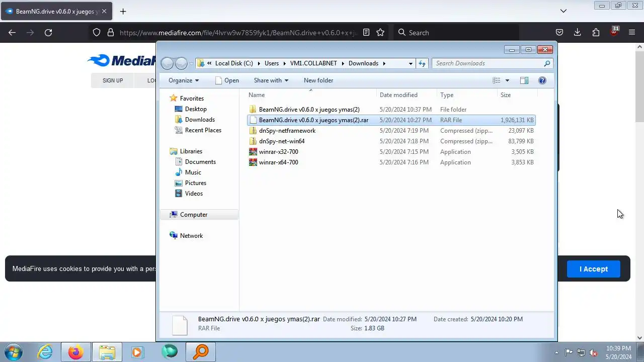Image resolution: width=644 pixels, height=362 pixels.
Task: Open the Share with dropdown
Action: (271, 80)
